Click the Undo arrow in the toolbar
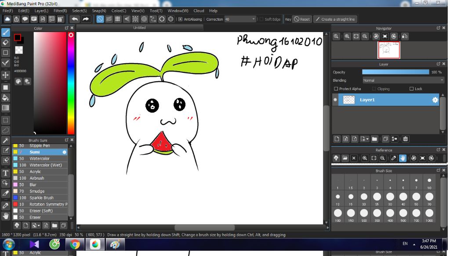450x256 pixels. [75, 19]
